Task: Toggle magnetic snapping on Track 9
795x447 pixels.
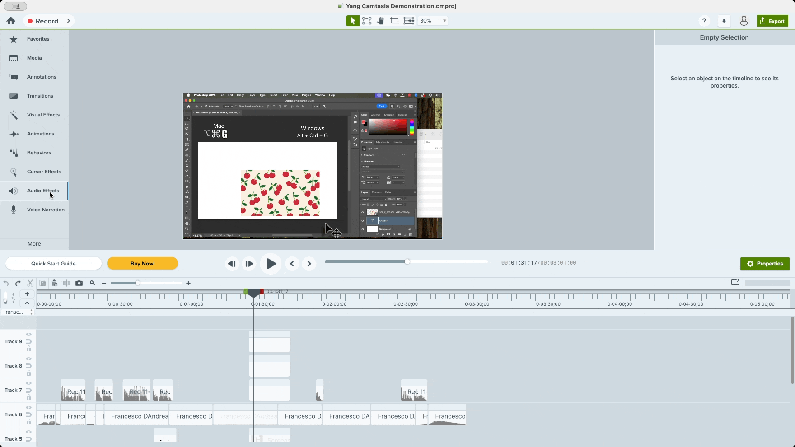Action: 28,341
